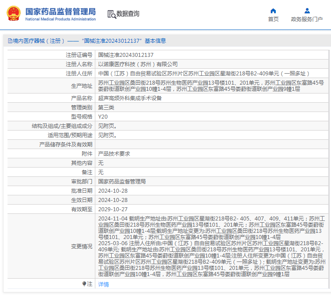The height and width of the screenshot is (295, 331).
Task: Click the 产品技术要求 value
Action: [x=114, y=154]
